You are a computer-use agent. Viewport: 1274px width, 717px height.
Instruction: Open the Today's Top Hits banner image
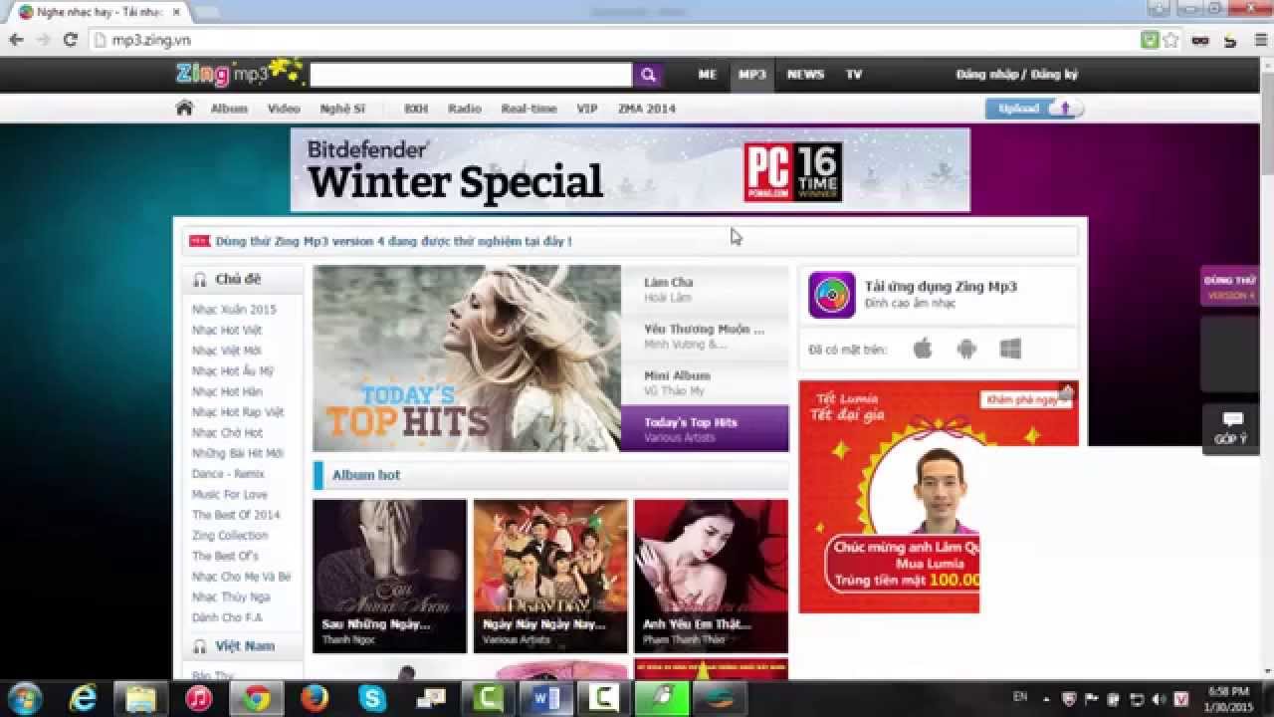click(x=467, y=358)
